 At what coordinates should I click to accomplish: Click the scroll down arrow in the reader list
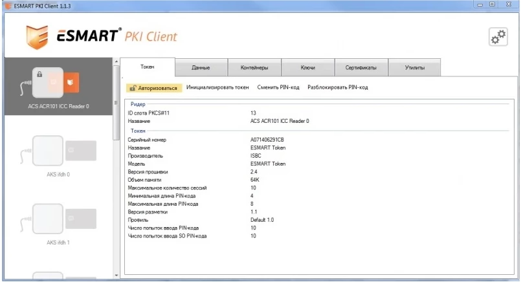coord(116,275)
